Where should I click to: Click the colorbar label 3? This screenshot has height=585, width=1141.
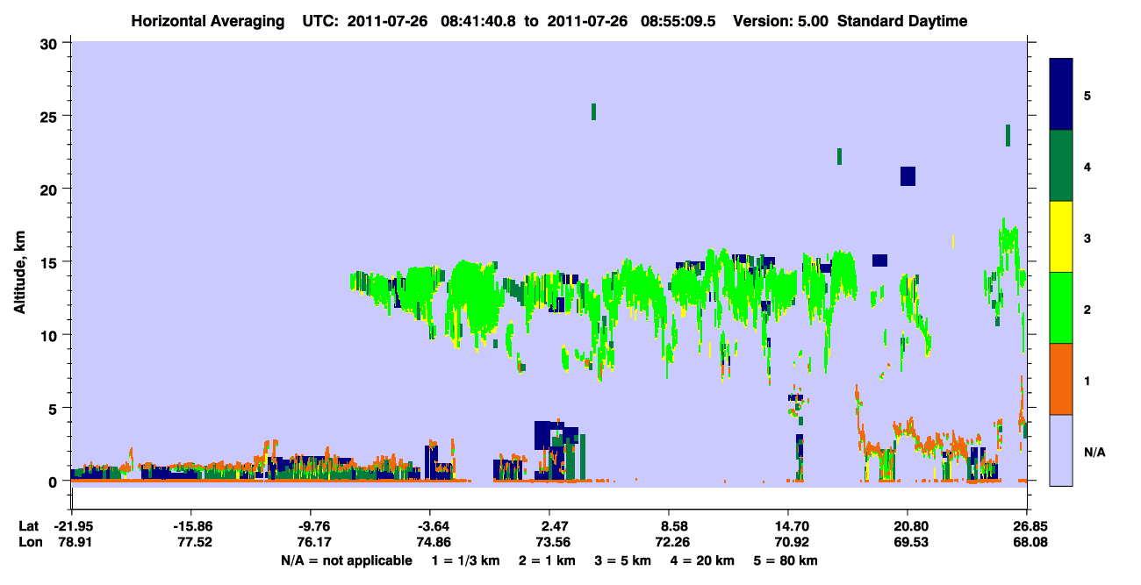click(x=1087, y=237)
